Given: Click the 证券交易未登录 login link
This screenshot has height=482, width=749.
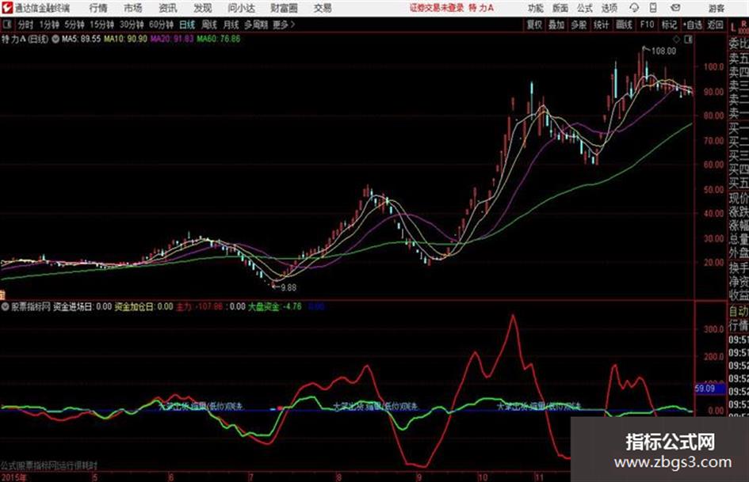Looking at the screenshot, I should (437, 8).
